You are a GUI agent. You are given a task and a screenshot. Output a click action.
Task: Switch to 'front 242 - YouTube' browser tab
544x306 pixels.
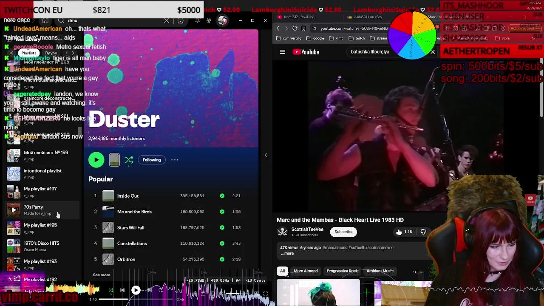[299, 17]
